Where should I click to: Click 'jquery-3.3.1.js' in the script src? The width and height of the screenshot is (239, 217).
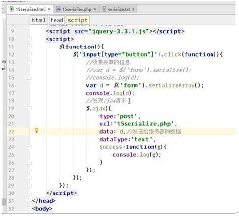click(119, 31)
